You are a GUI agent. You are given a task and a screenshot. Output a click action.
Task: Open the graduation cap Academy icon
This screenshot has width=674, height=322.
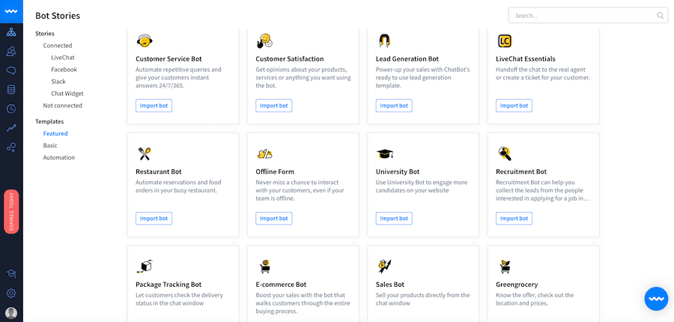11,274
